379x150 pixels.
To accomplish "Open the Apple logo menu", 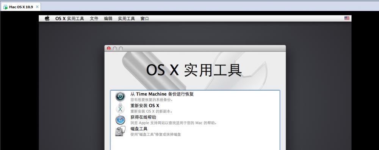I will pyautogui.click(x=47, y=19).
